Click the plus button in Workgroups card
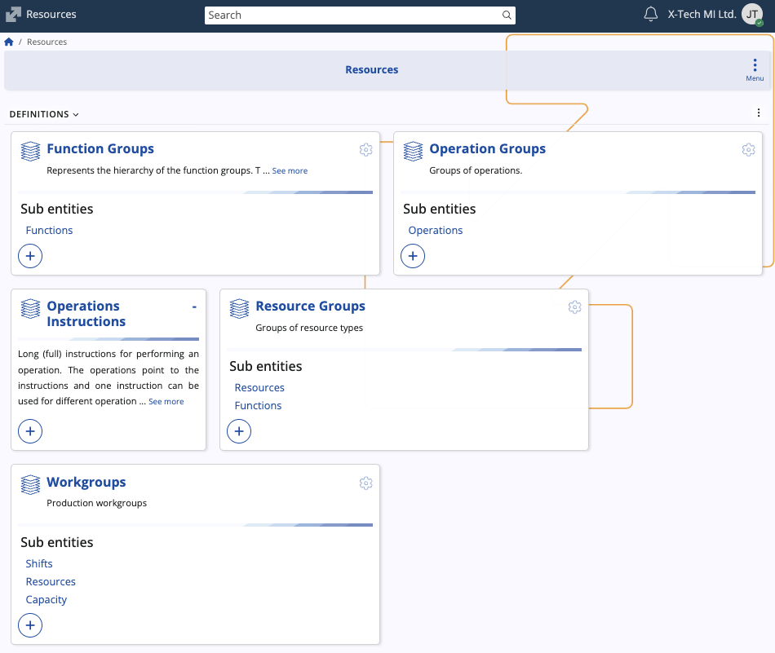 [x=30, y=625]
